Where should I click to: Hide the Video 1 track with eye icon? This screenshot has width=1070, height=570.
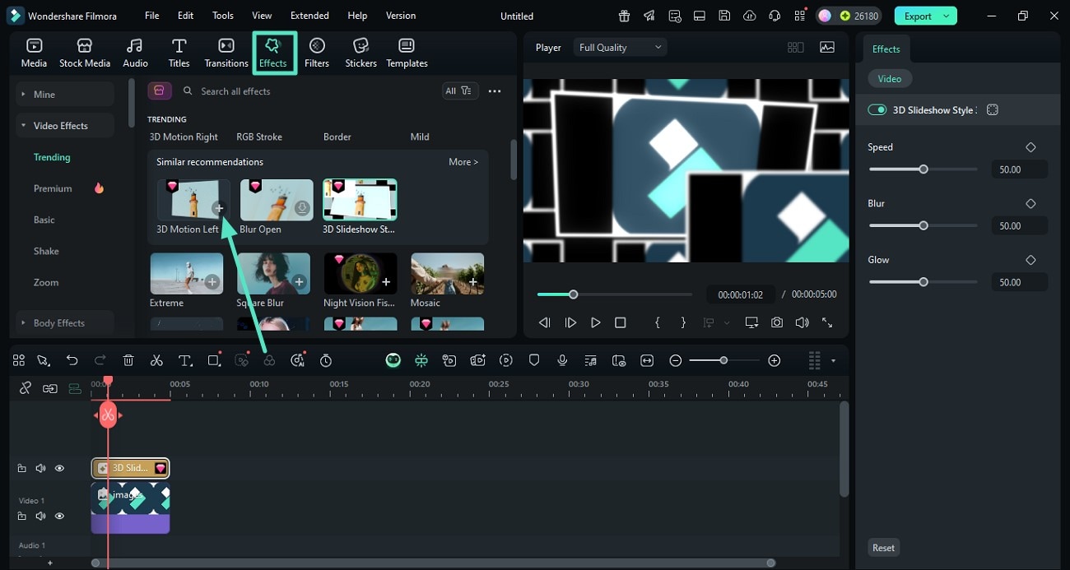tap(59, 516)
